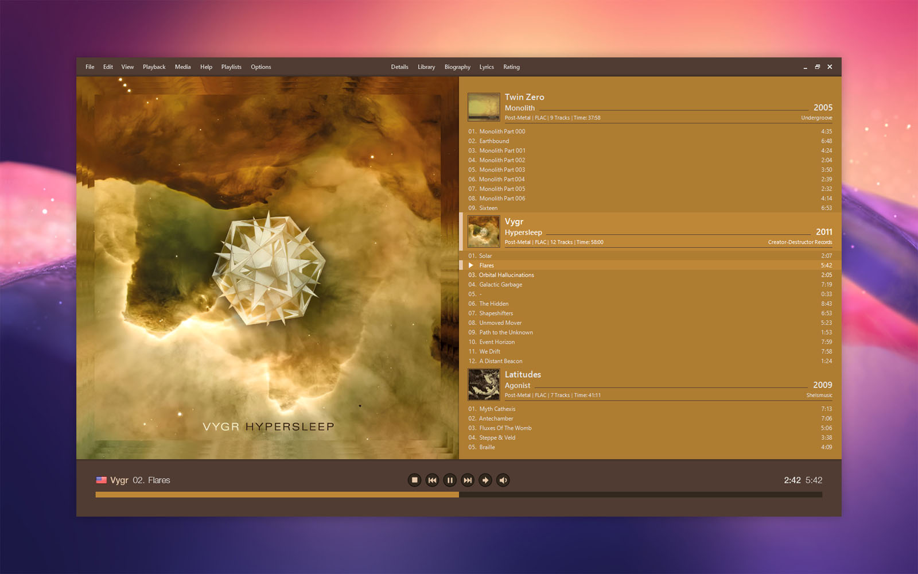Click the US flag icon beside Vygr
The image size is (918, 574).
pyautogui.click(x=101, y=480)
